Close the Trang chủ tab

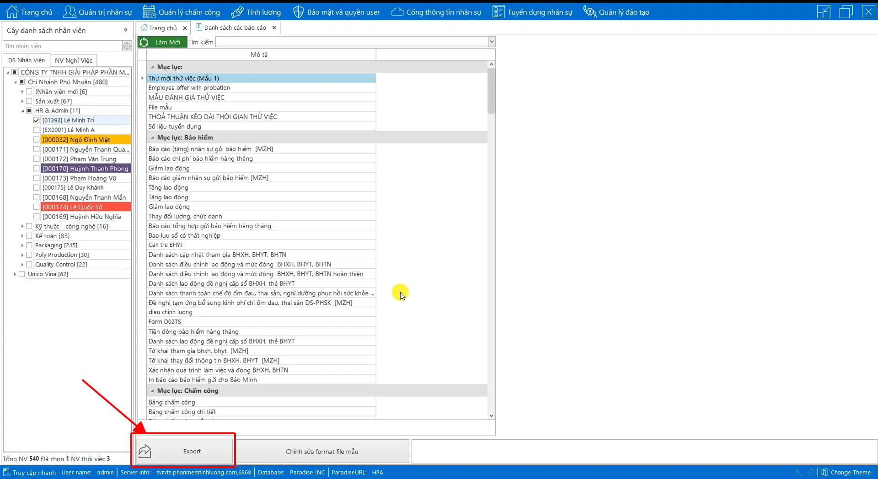[x=185, y=28]
